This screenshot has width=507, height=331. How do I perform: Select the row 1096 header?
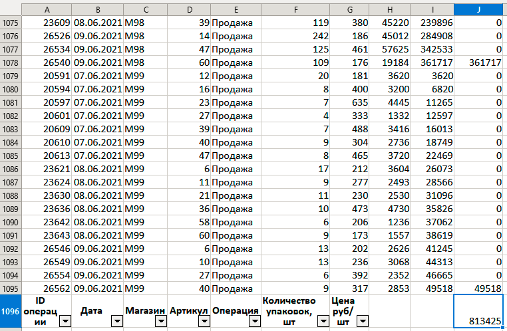click(11, 311)
